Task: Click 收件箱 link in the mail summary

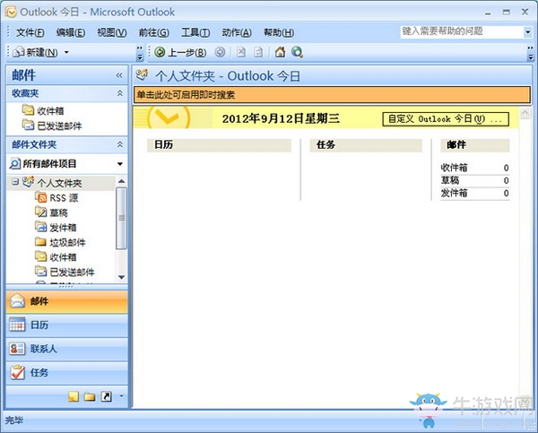Action: pyautogui.click(x=454, y=168)
